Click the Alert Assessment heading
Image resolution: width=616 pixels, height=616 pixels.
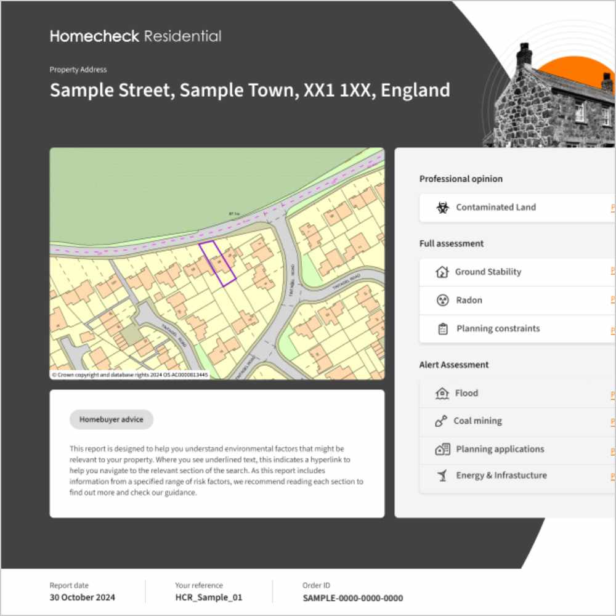point(454,365)
